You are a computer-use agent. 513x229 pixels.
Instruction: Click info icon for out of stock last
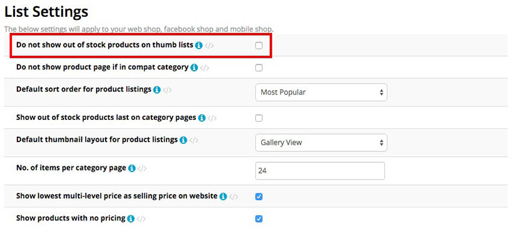pyautogui.click(x=202, y=118)
